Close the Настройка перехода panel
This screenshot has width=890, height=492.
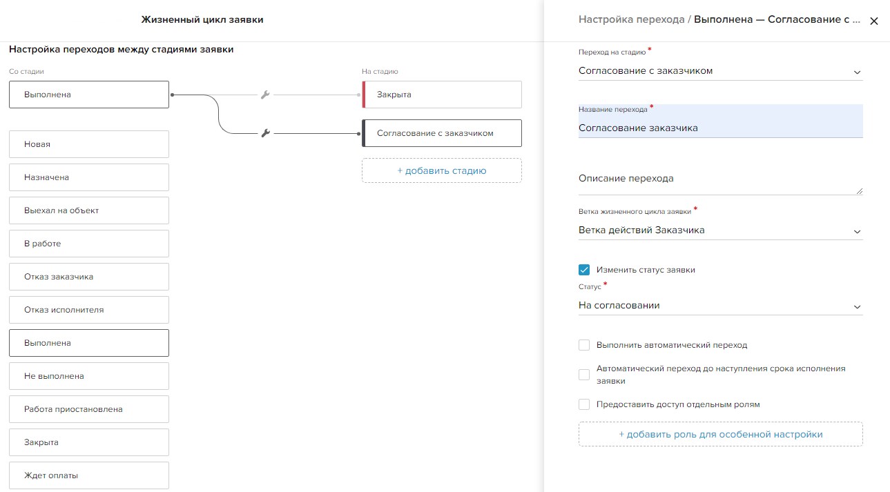tap(873, 21)
